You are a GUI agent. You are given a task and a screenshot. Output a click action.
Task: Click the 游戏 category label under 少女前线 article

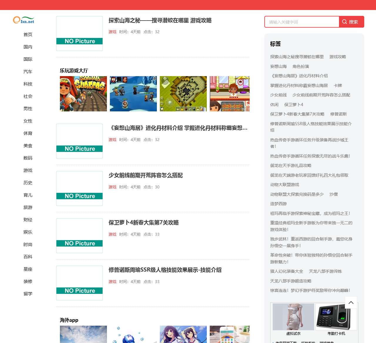(113, 187)
